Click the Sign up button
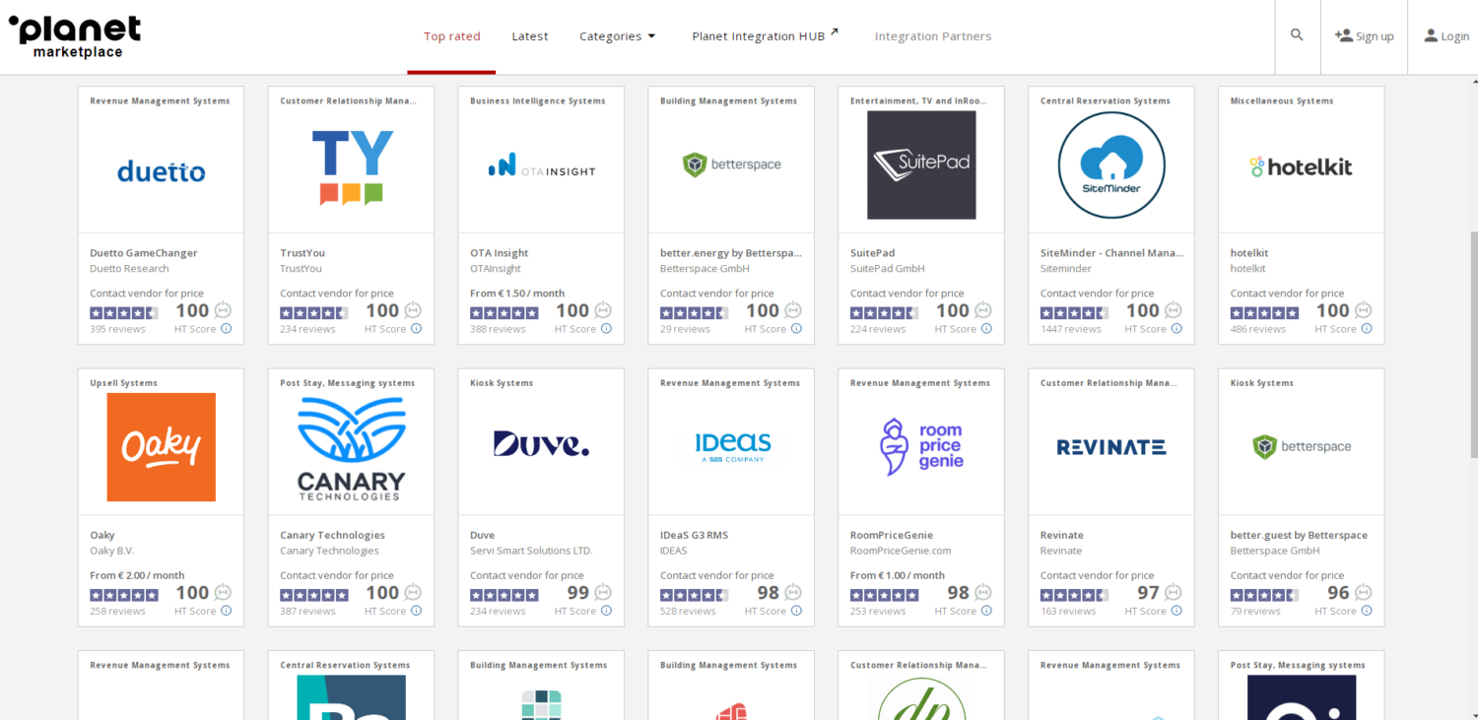 pos(1364,36)
